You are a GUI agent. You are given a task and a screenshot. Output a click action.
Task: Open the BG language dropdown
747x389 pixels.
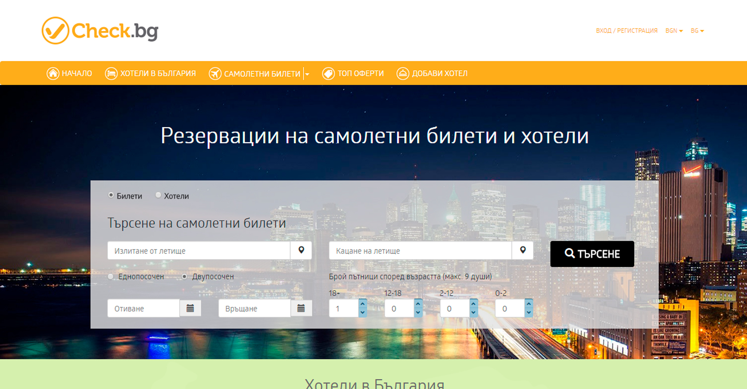697,30
